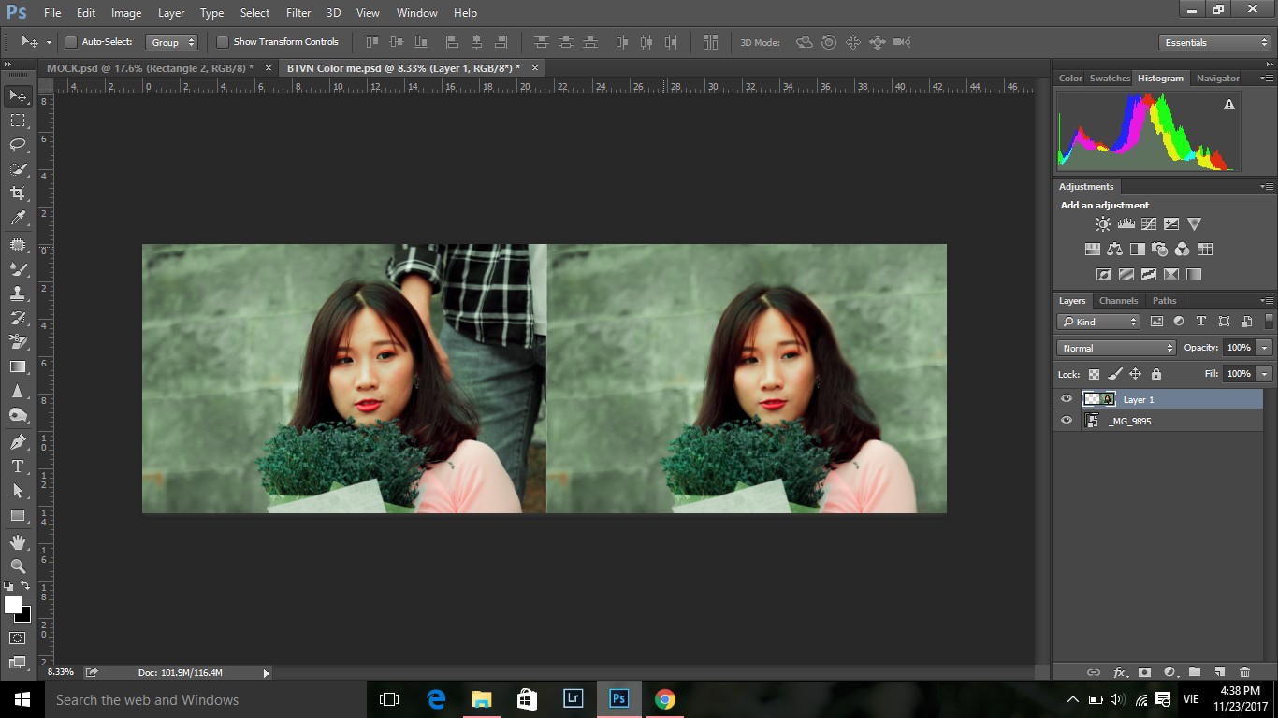Hide Layer 1 visibility eye
Image resolution: width=1278 pixels, height=718 pixels.
pyautogui.click(x=1067, y=399)
